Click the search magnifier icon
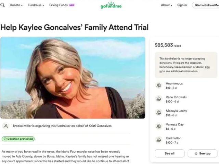 coord(2,5)
